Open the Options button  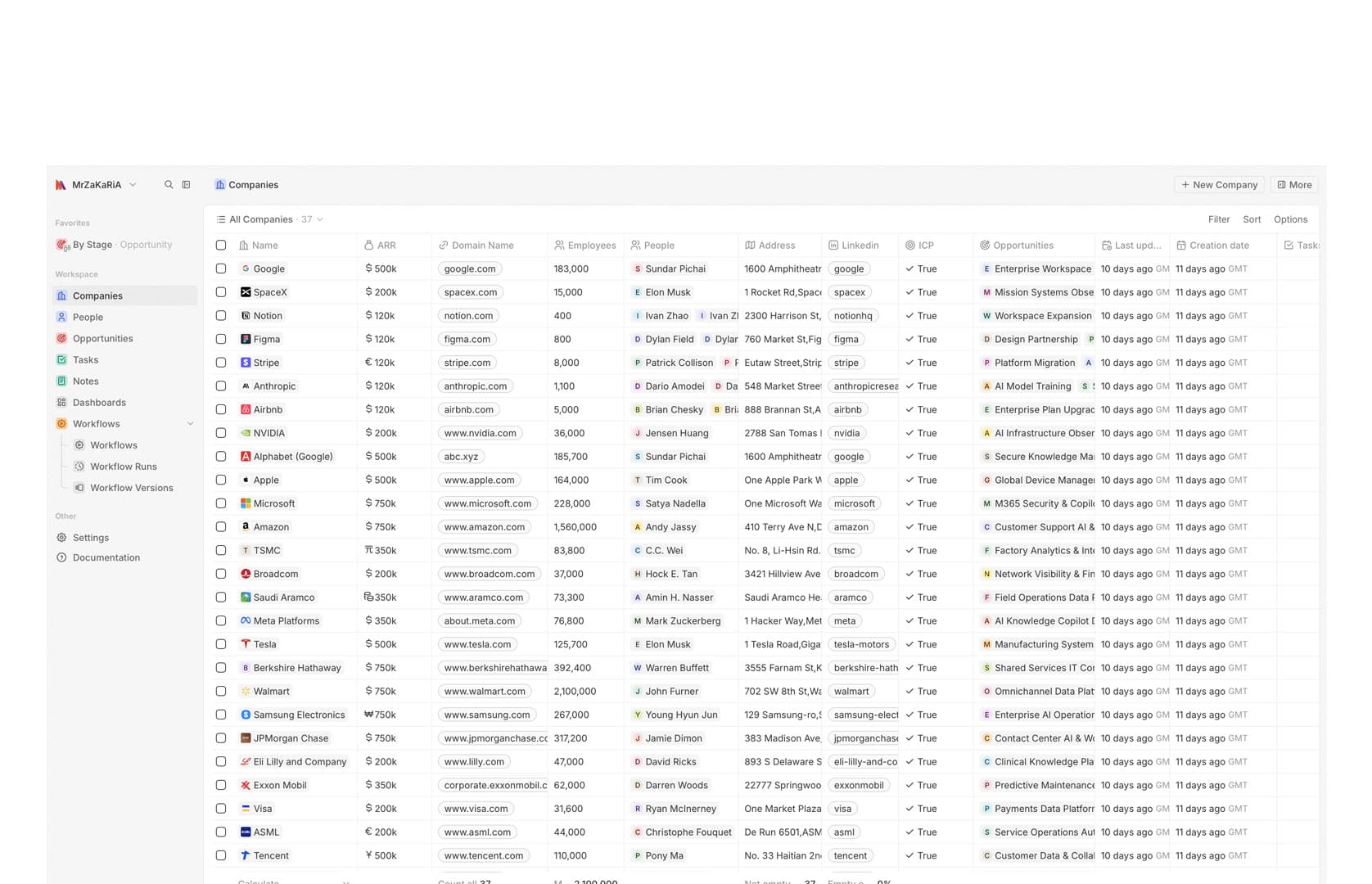(1290, 219)
